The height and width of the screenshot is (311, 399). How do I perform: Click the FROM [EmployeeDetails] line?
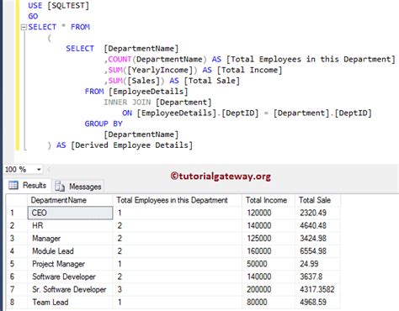coord(136,92)
